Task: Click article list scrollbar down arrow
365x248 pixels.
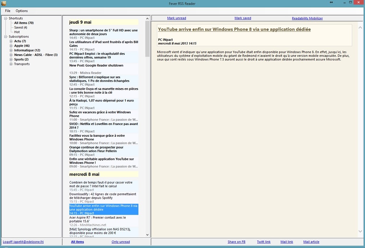Action: point(147,235)
